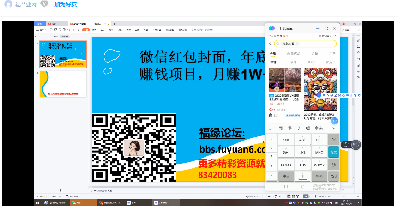Select the 会玩 tab
The width and height of the screenshot is (398, 215).
tap(315, 54)
